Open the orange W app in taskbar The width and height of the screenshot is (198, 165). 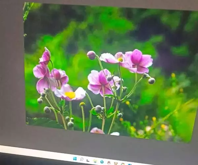point(116,163)
